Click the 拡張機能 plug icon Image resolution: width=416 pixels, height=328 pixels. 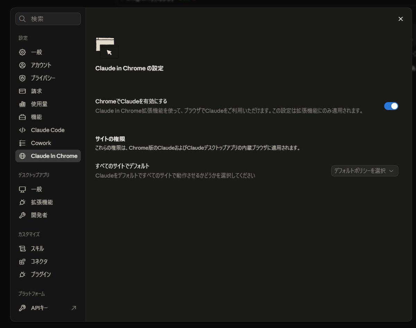click(22, 202)
